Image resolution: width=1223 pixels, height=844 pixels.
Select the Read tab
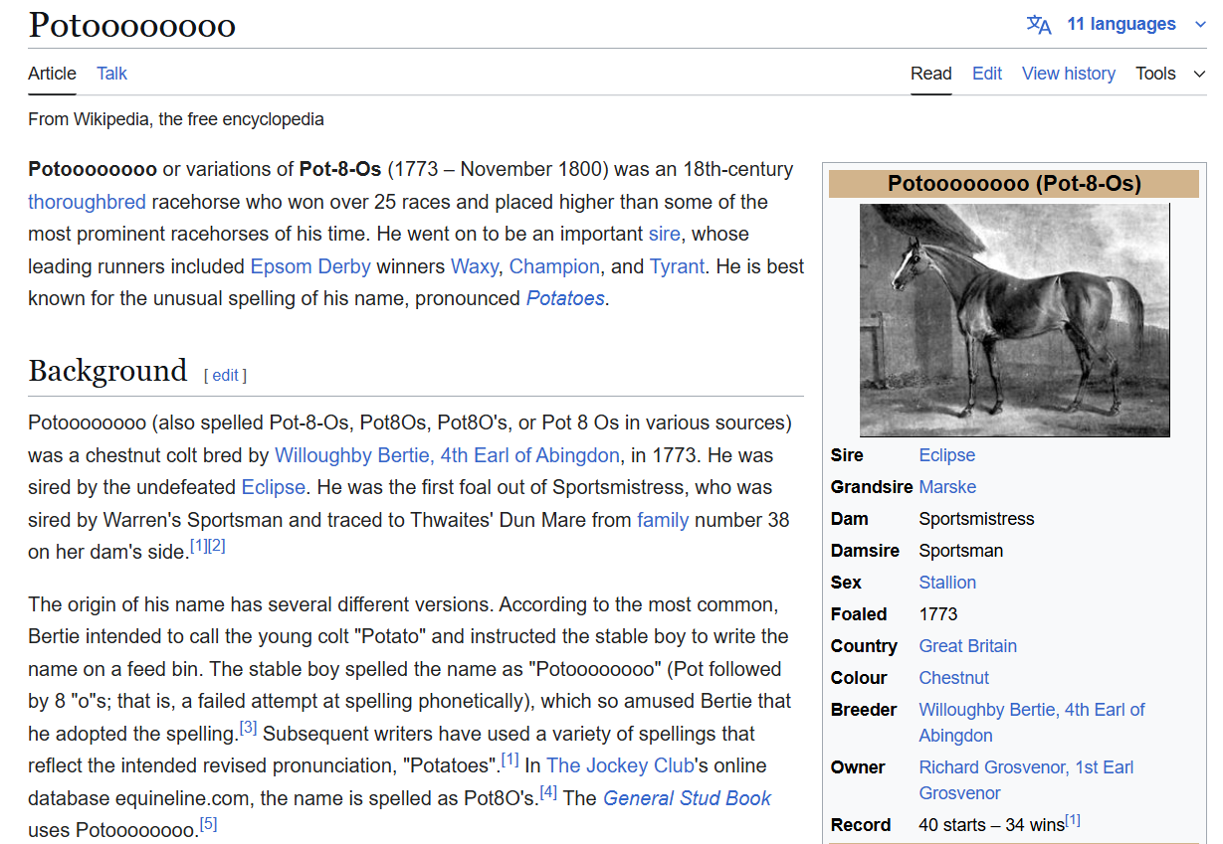[931, 74]
